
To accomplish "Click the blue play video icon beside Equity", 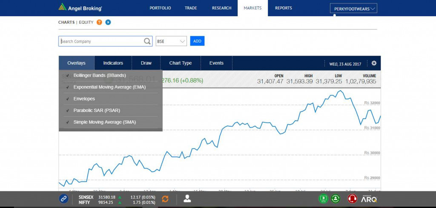I will tap(108, 22).
